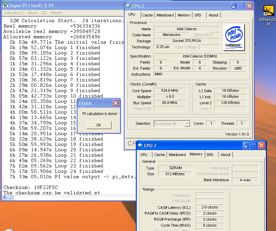276x231 pixels.
Task: Click the Level 2 cache value 128 KBytes
Action: tap(230, 103)
